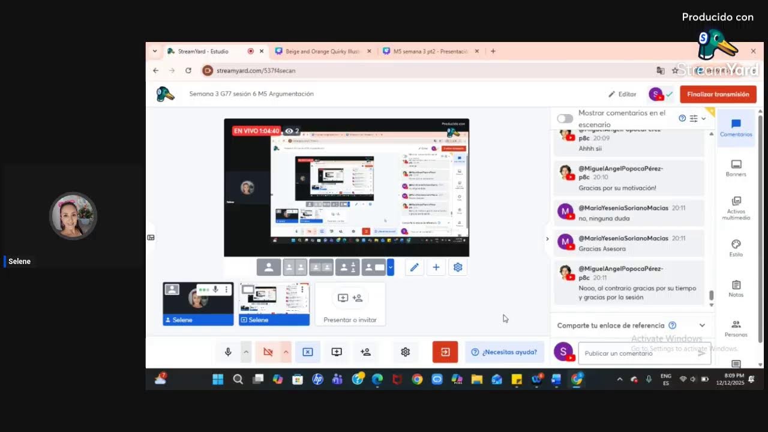768x432 pixels.
Task: Turn on the disabled camera button
Action: click(268, 352)
